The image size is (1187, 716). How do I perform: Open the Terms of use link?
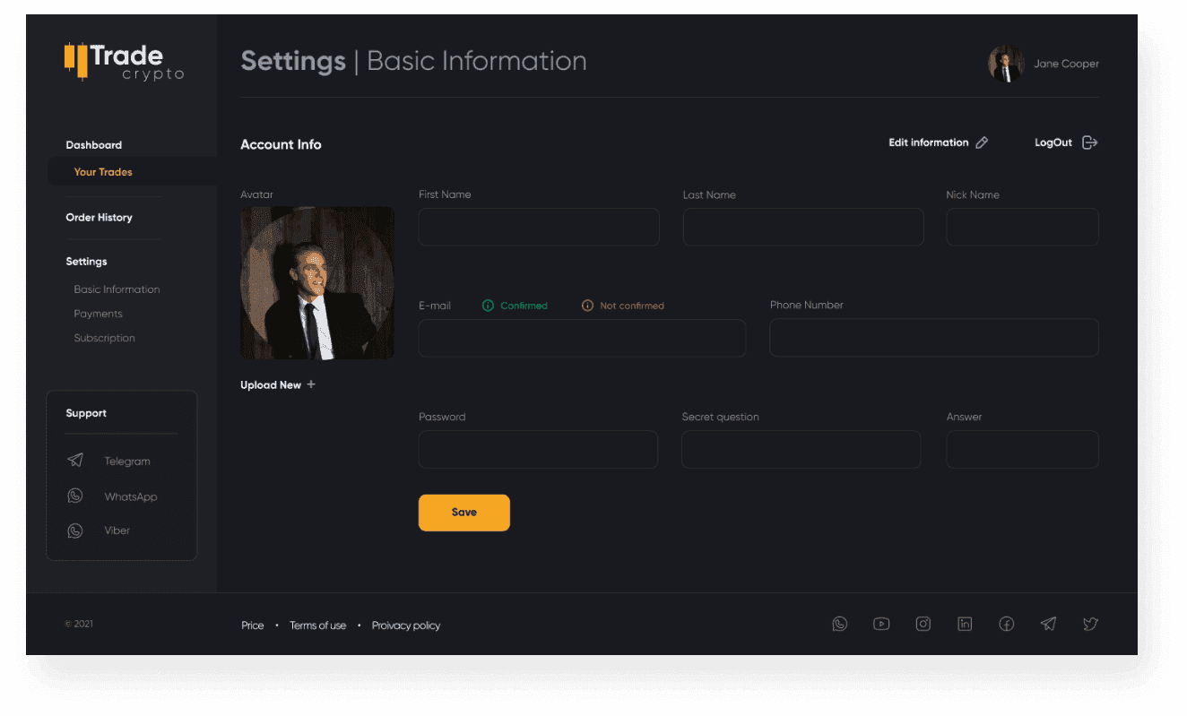317,625
